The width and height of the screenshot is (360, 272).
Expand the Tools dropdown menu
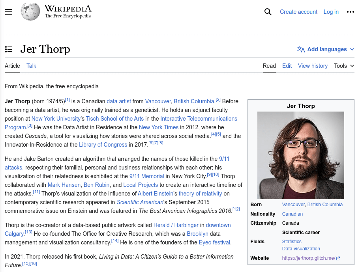click(x=344, y=66)
